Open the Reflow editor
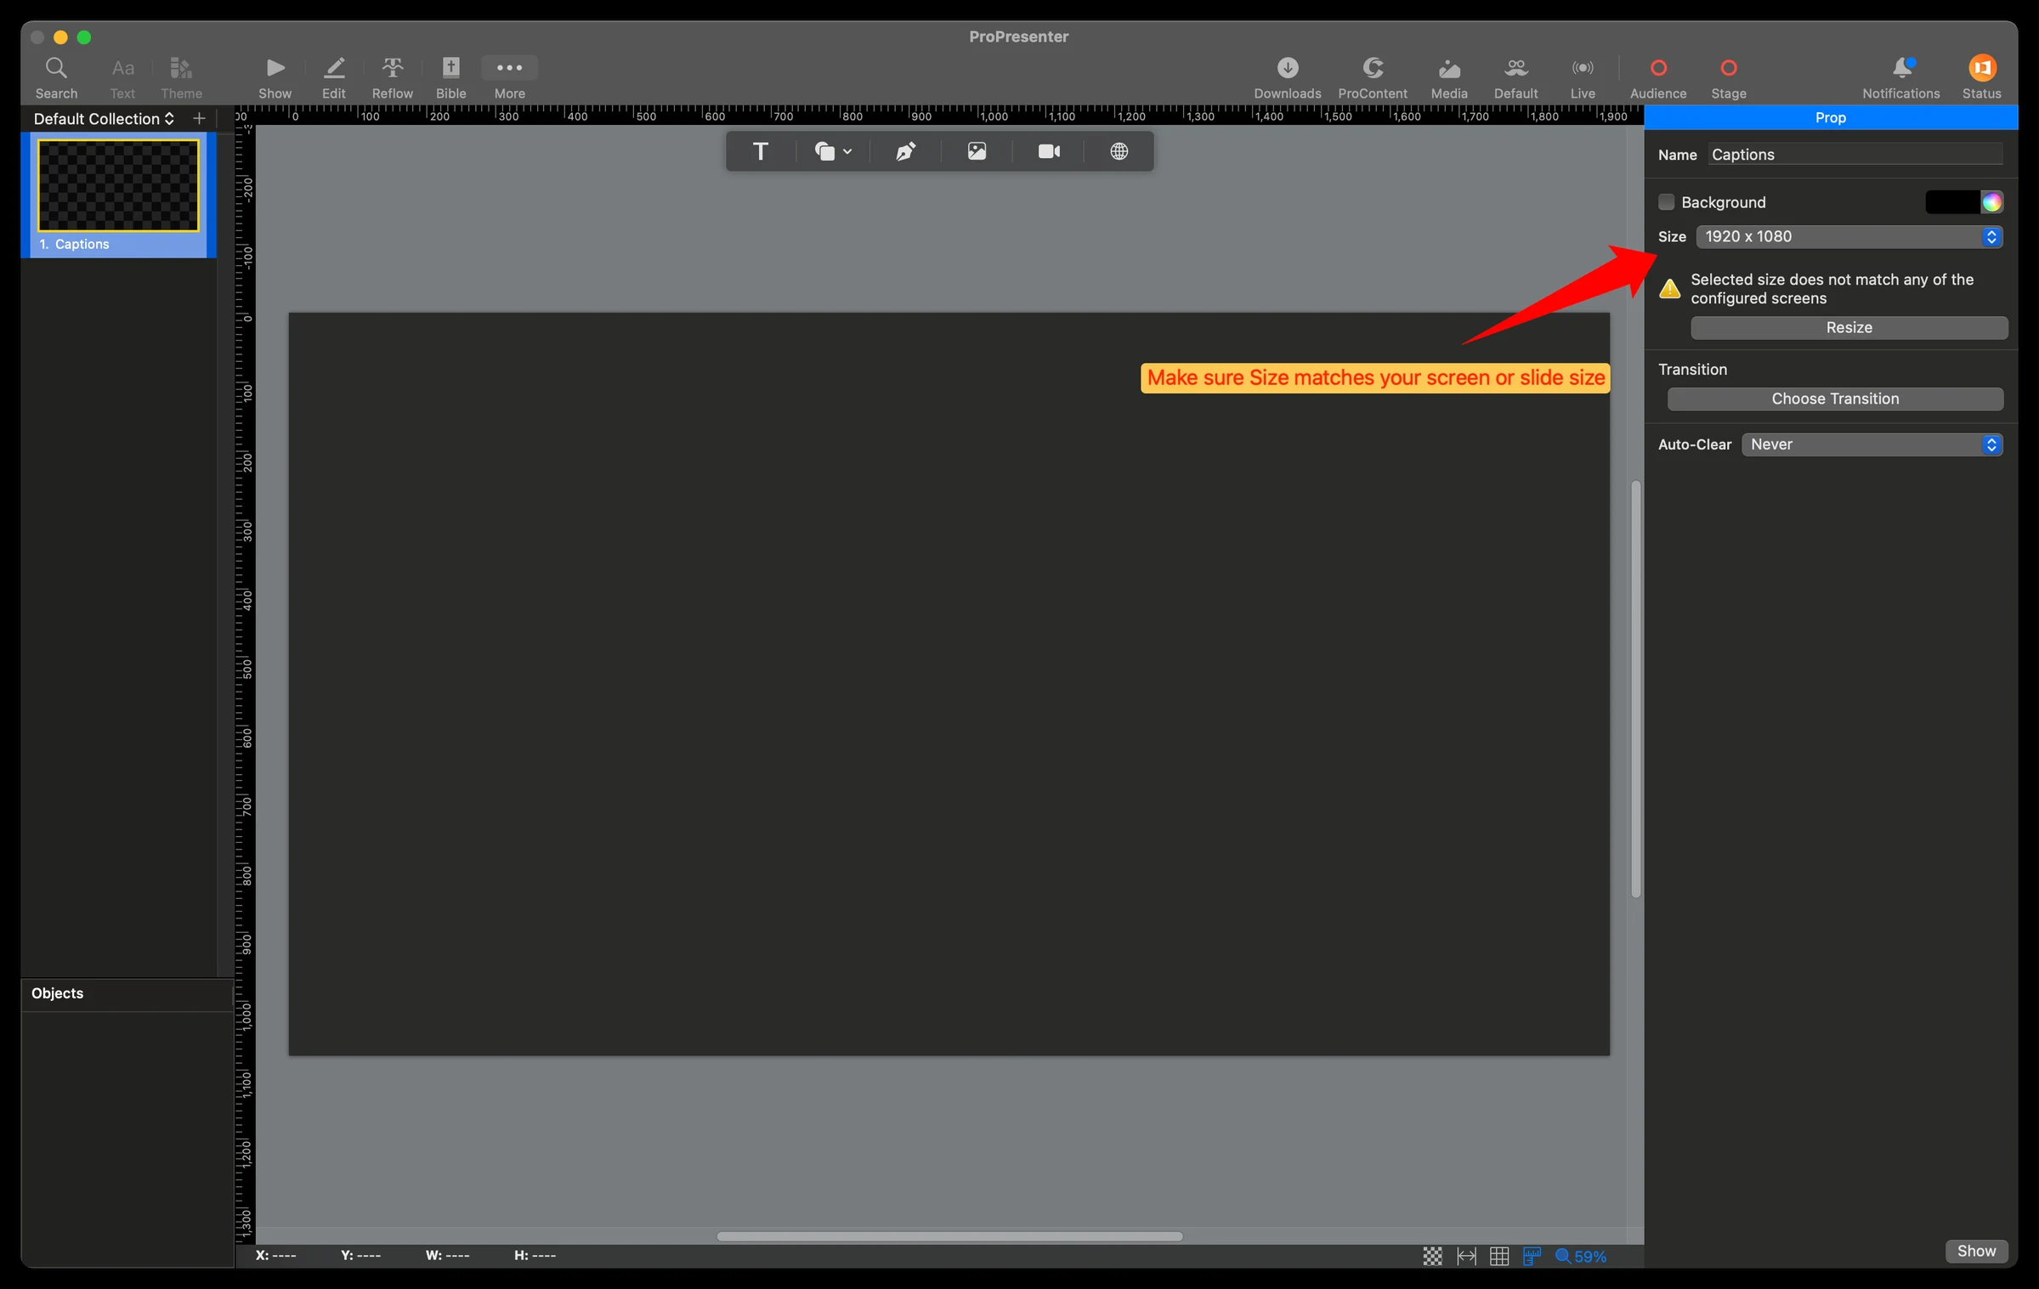 pyautogui.click(x=392, y=76)
